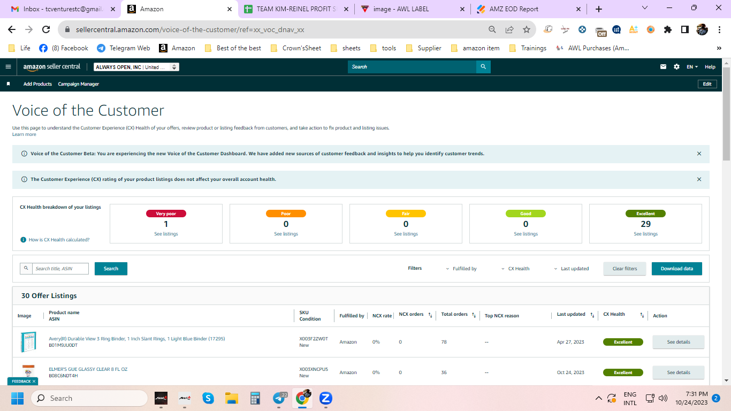The image size is (731, 411).
Task: Click the Download data button
Action: (677, 269)
